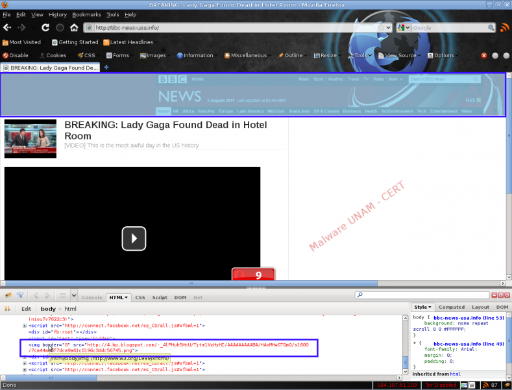Click the news anchor thumbnail image
This screenshot has width=512, height=390.
click(x=30, y=138)
